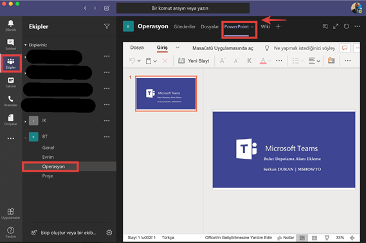Add a Yeni Slayt
The image size is (366, 243).
click(x=194, y=61)
